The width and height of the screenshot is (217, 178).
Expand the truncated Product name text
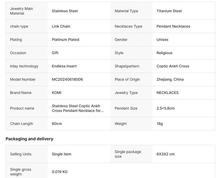click(x=78, y=108)
